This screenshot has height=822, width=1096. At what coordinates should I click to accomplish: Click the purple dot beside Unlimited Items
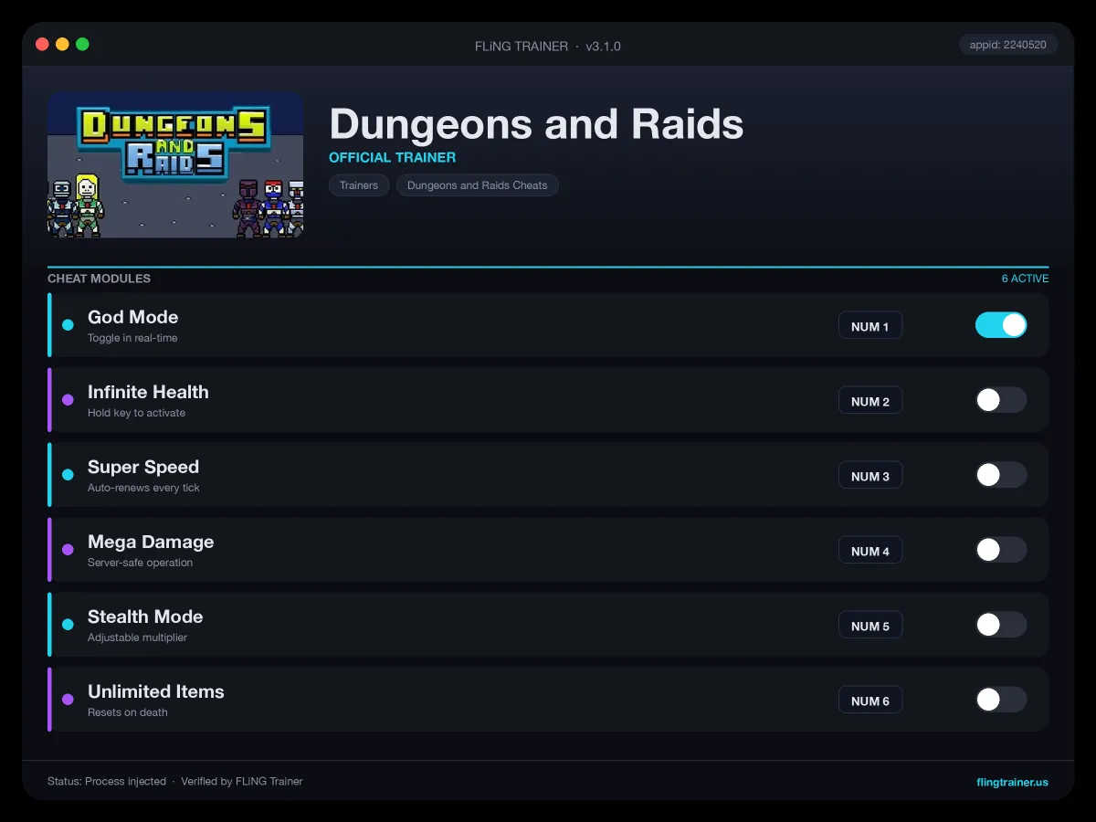(x=68, y=700)
